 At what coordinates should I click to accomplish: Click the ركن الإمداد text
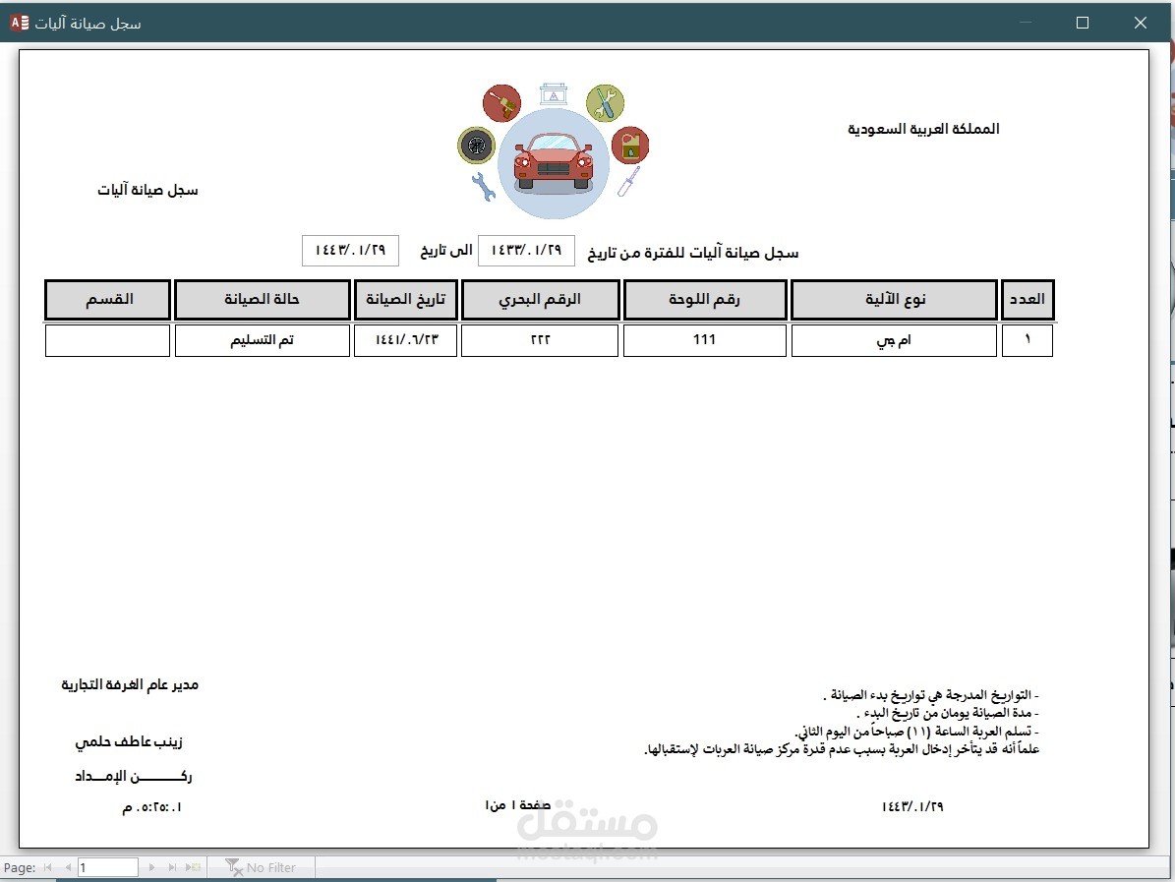pyautogui.click(x=134, y=777)
